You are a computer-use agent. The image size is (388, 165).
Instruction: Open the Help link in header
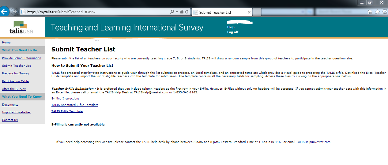[231, 27]
